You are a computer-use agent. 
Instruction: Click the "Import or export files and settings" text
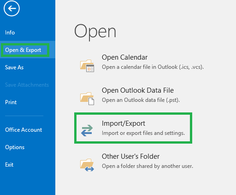143,133
